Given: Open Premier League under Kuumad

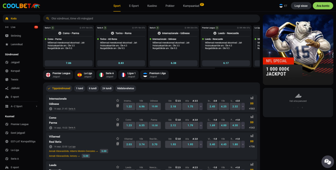Looking at the screenshot, I should tap(21, 124).
